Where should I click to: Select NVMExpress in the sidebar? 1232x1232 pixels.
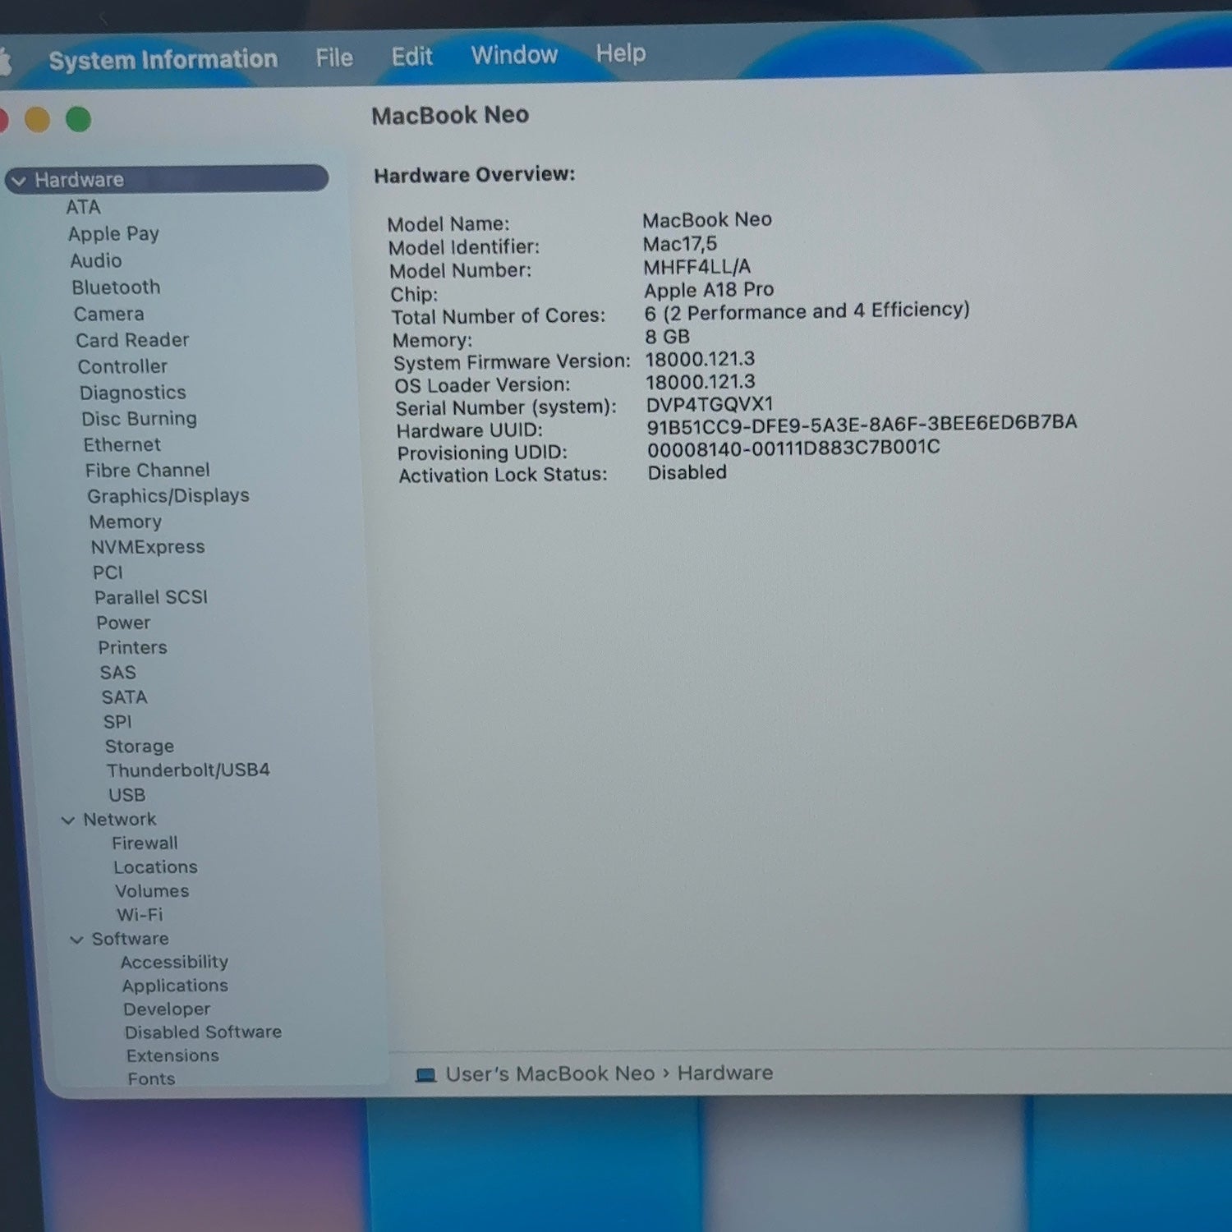(x=147, y=547)
